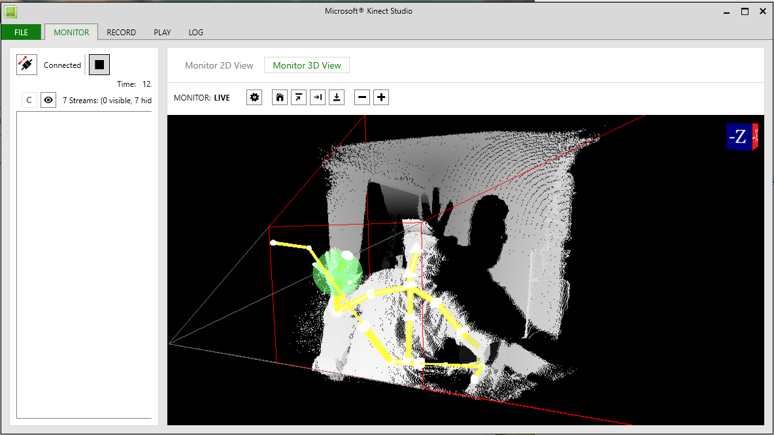
Task: Select the Monitor 2D View tab
Action: point(219,65)
